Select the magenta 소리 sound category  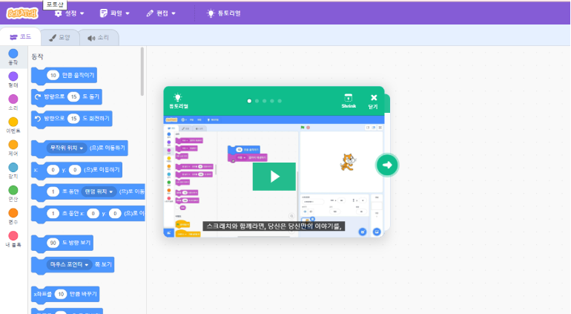13,102
